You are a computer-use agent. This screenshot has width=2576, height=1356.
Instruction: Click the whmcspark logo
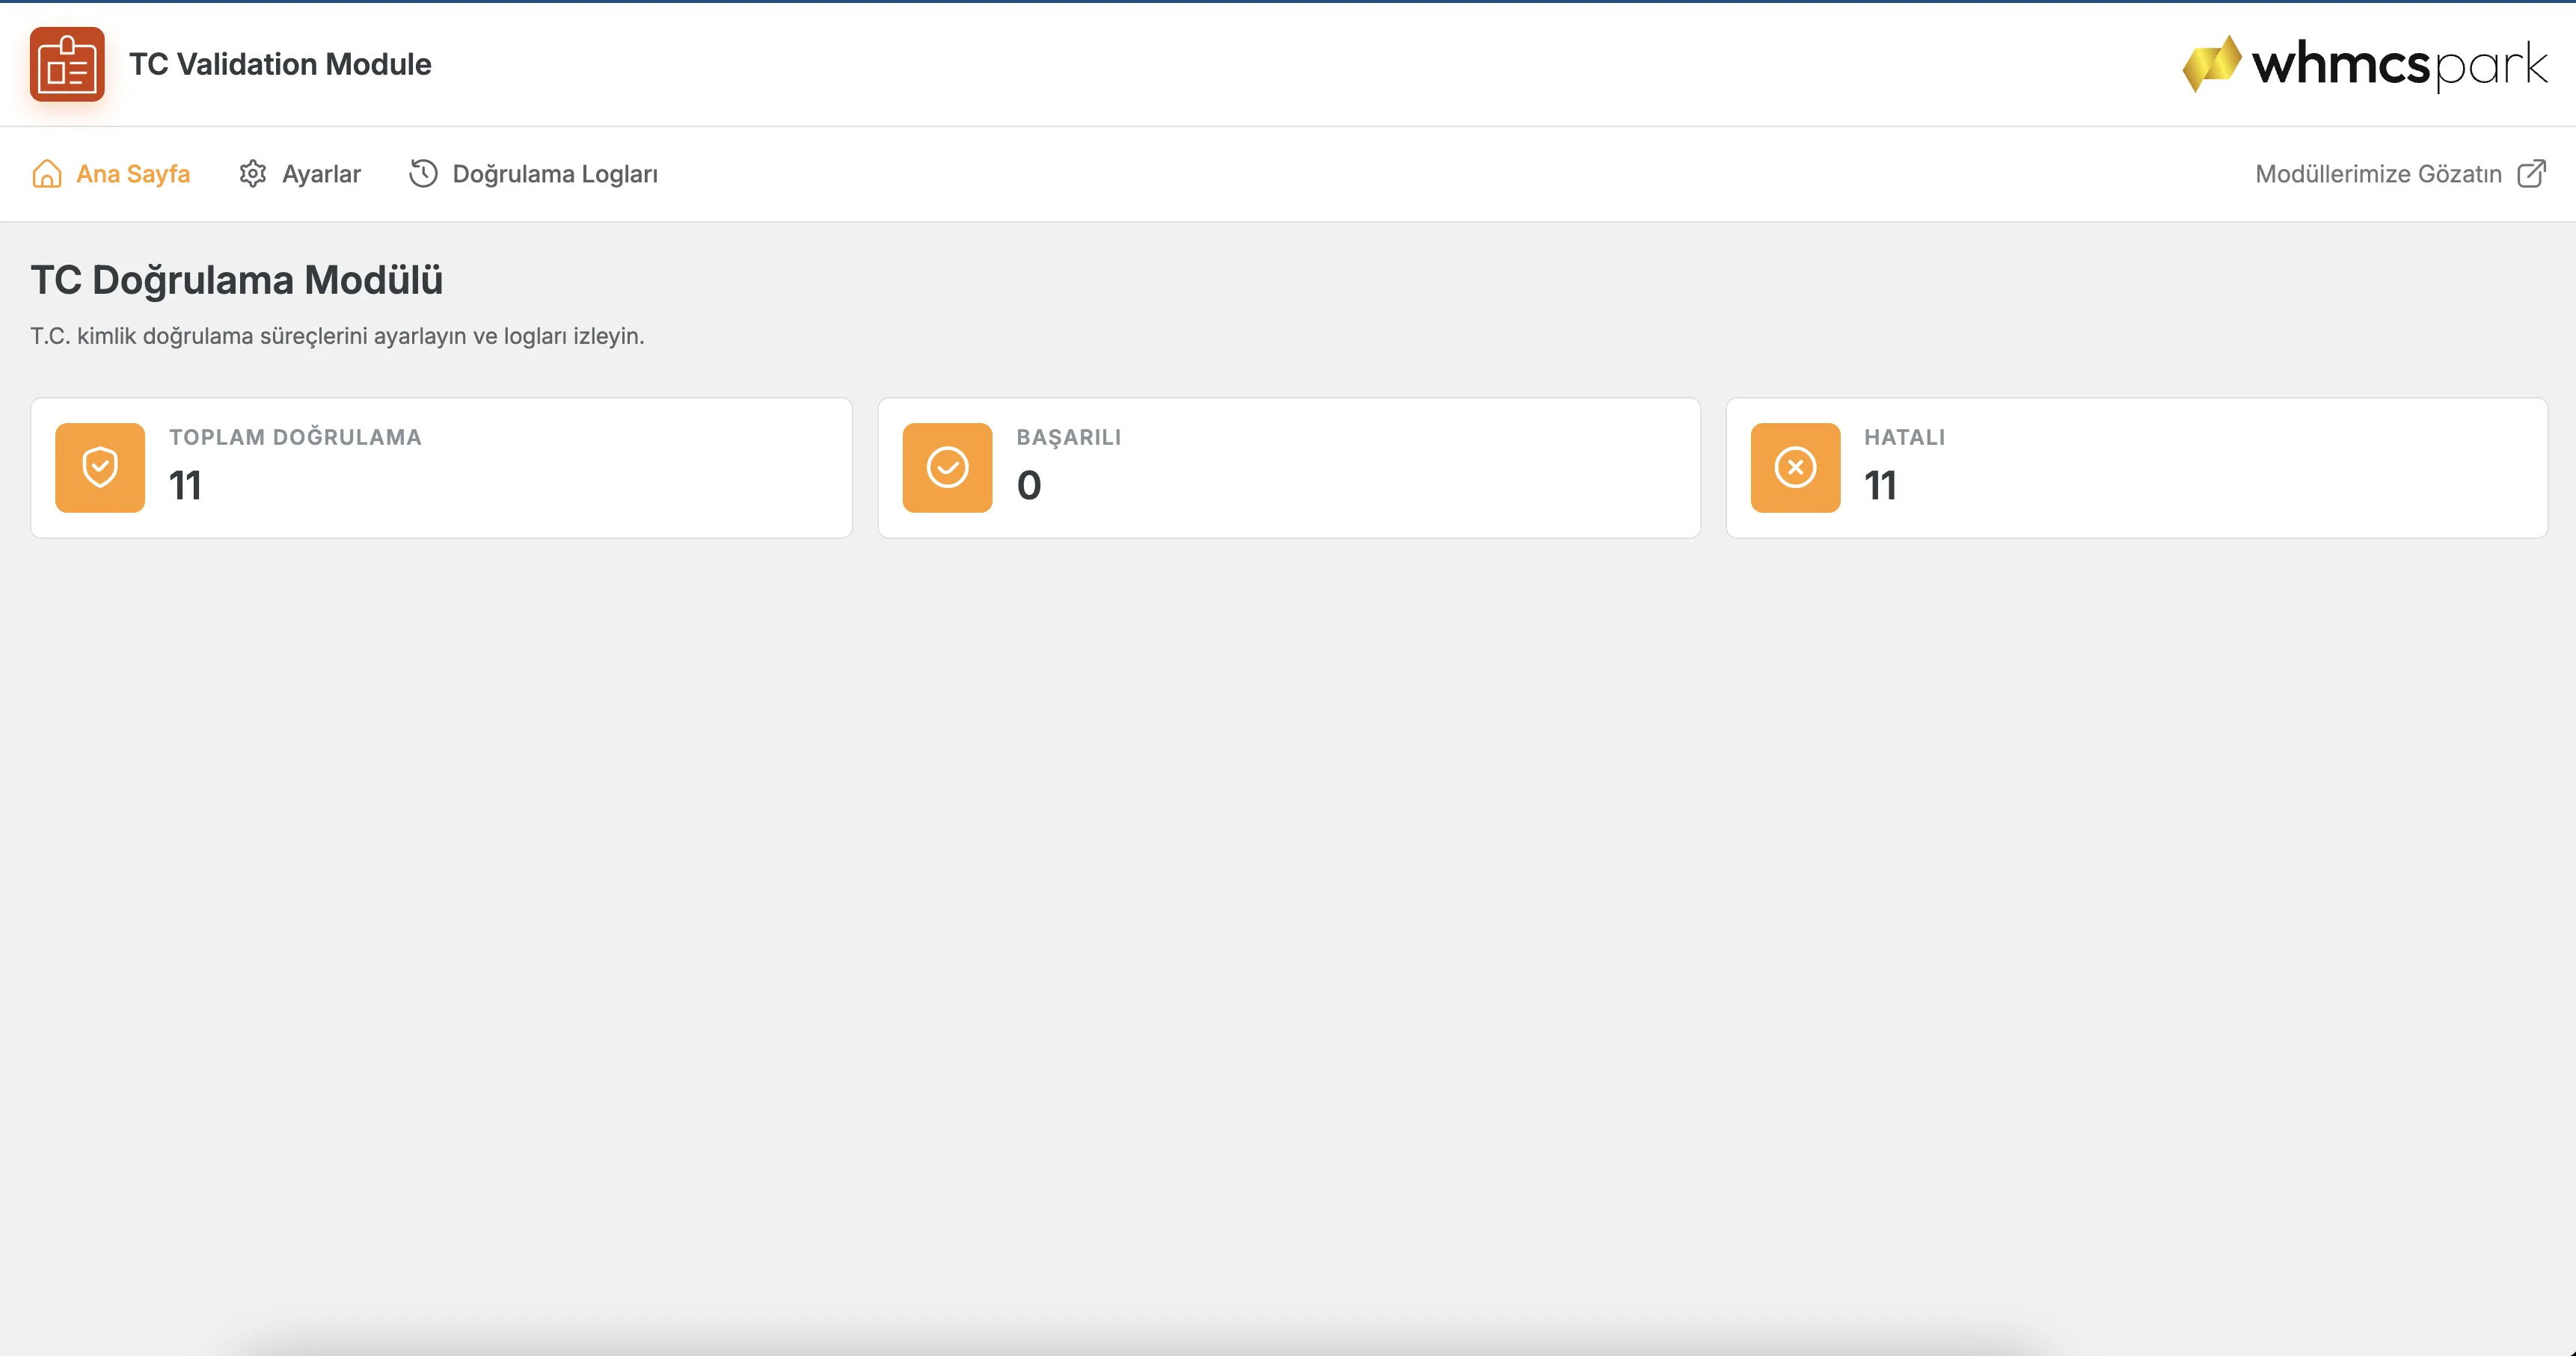2364,64
